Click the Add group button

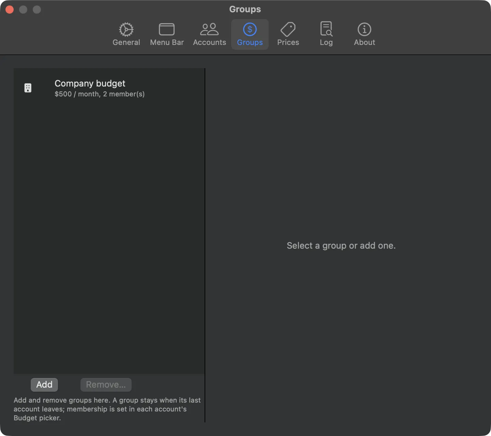(x=44, y=385)
